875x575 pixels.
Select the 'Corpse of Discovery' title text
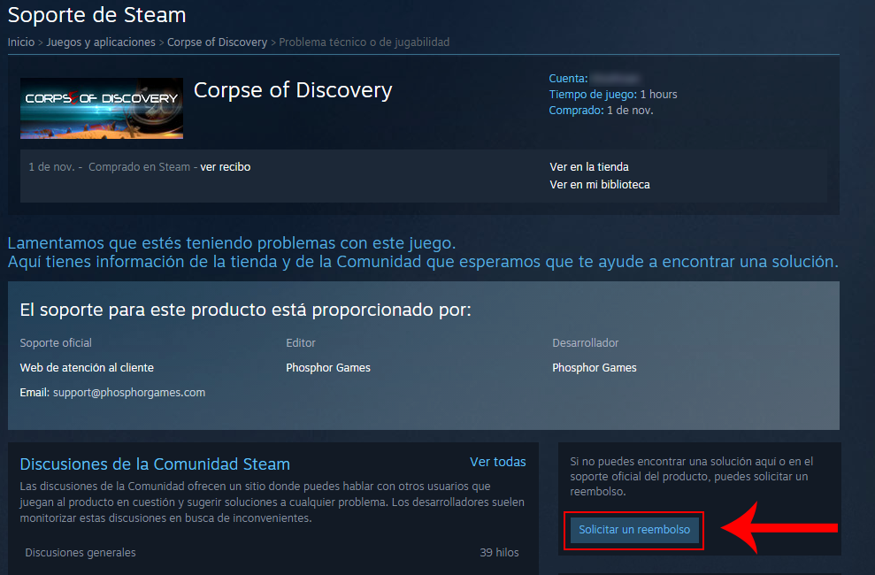(x=293, y=90)
